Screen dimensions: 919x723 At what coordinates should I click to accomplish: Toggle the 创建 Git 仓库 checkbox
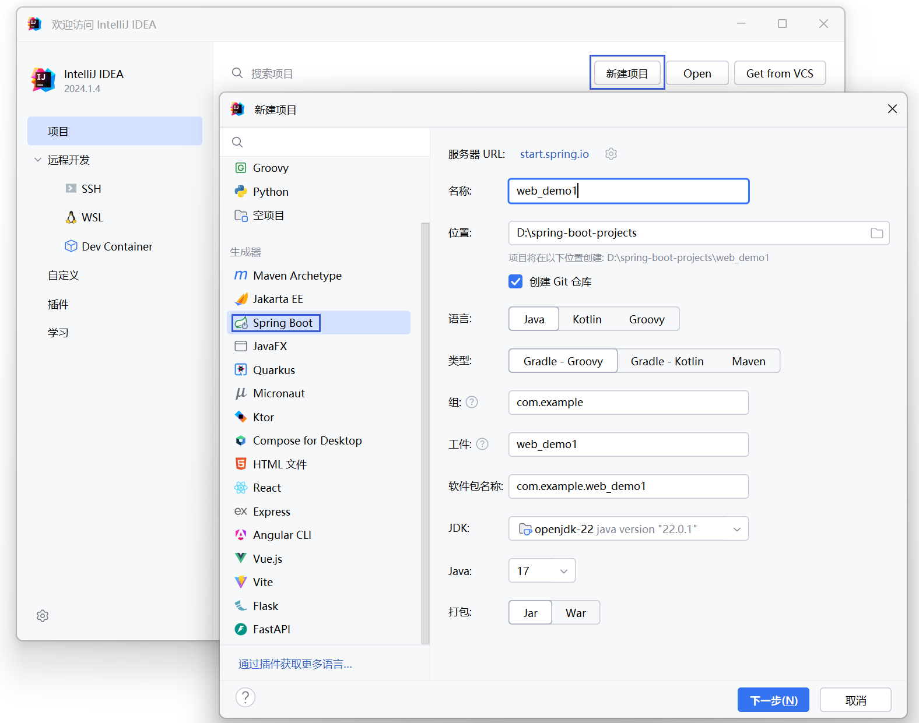click(x=515, y=281)
